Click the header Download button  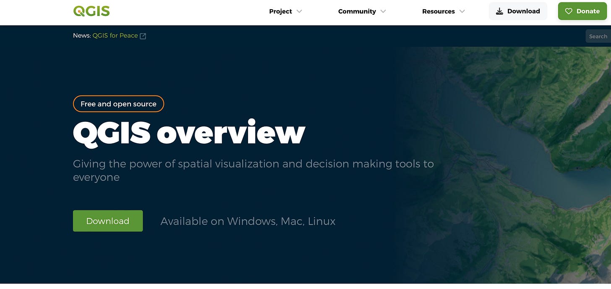point(518,11)
